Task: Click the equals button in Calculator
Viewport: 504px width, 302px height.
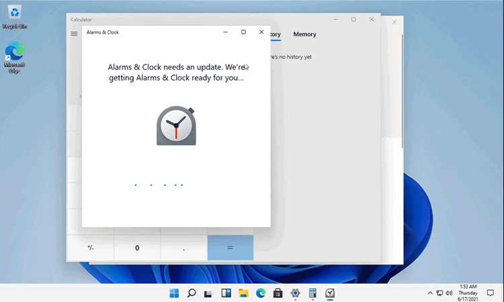Action: pos(230,248)
